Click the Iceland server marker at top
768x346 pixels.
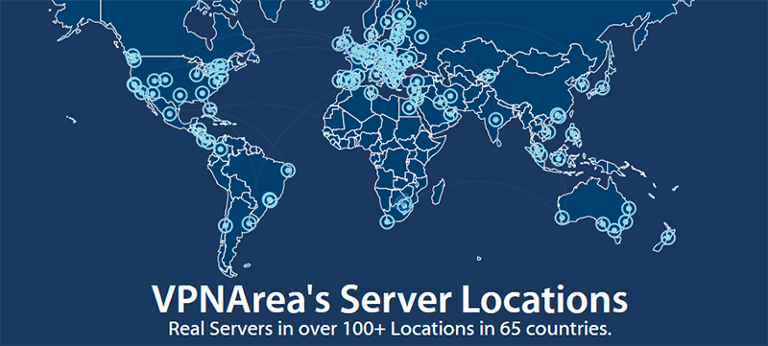[320, 3]
